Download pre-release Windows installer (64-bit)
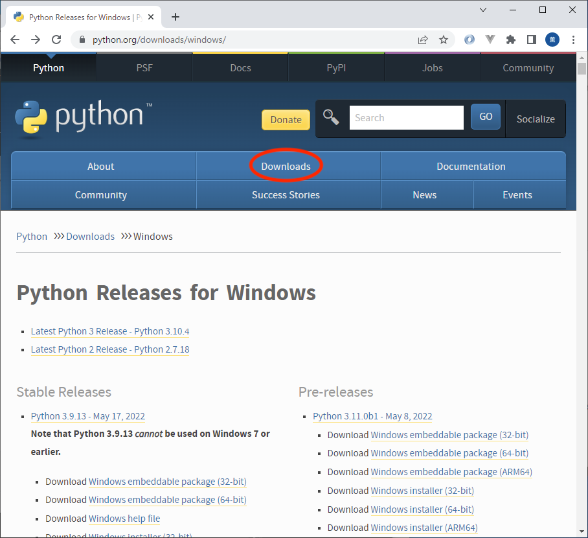The width and height of the screenshot is (588, 538). [x=422, y=509]
